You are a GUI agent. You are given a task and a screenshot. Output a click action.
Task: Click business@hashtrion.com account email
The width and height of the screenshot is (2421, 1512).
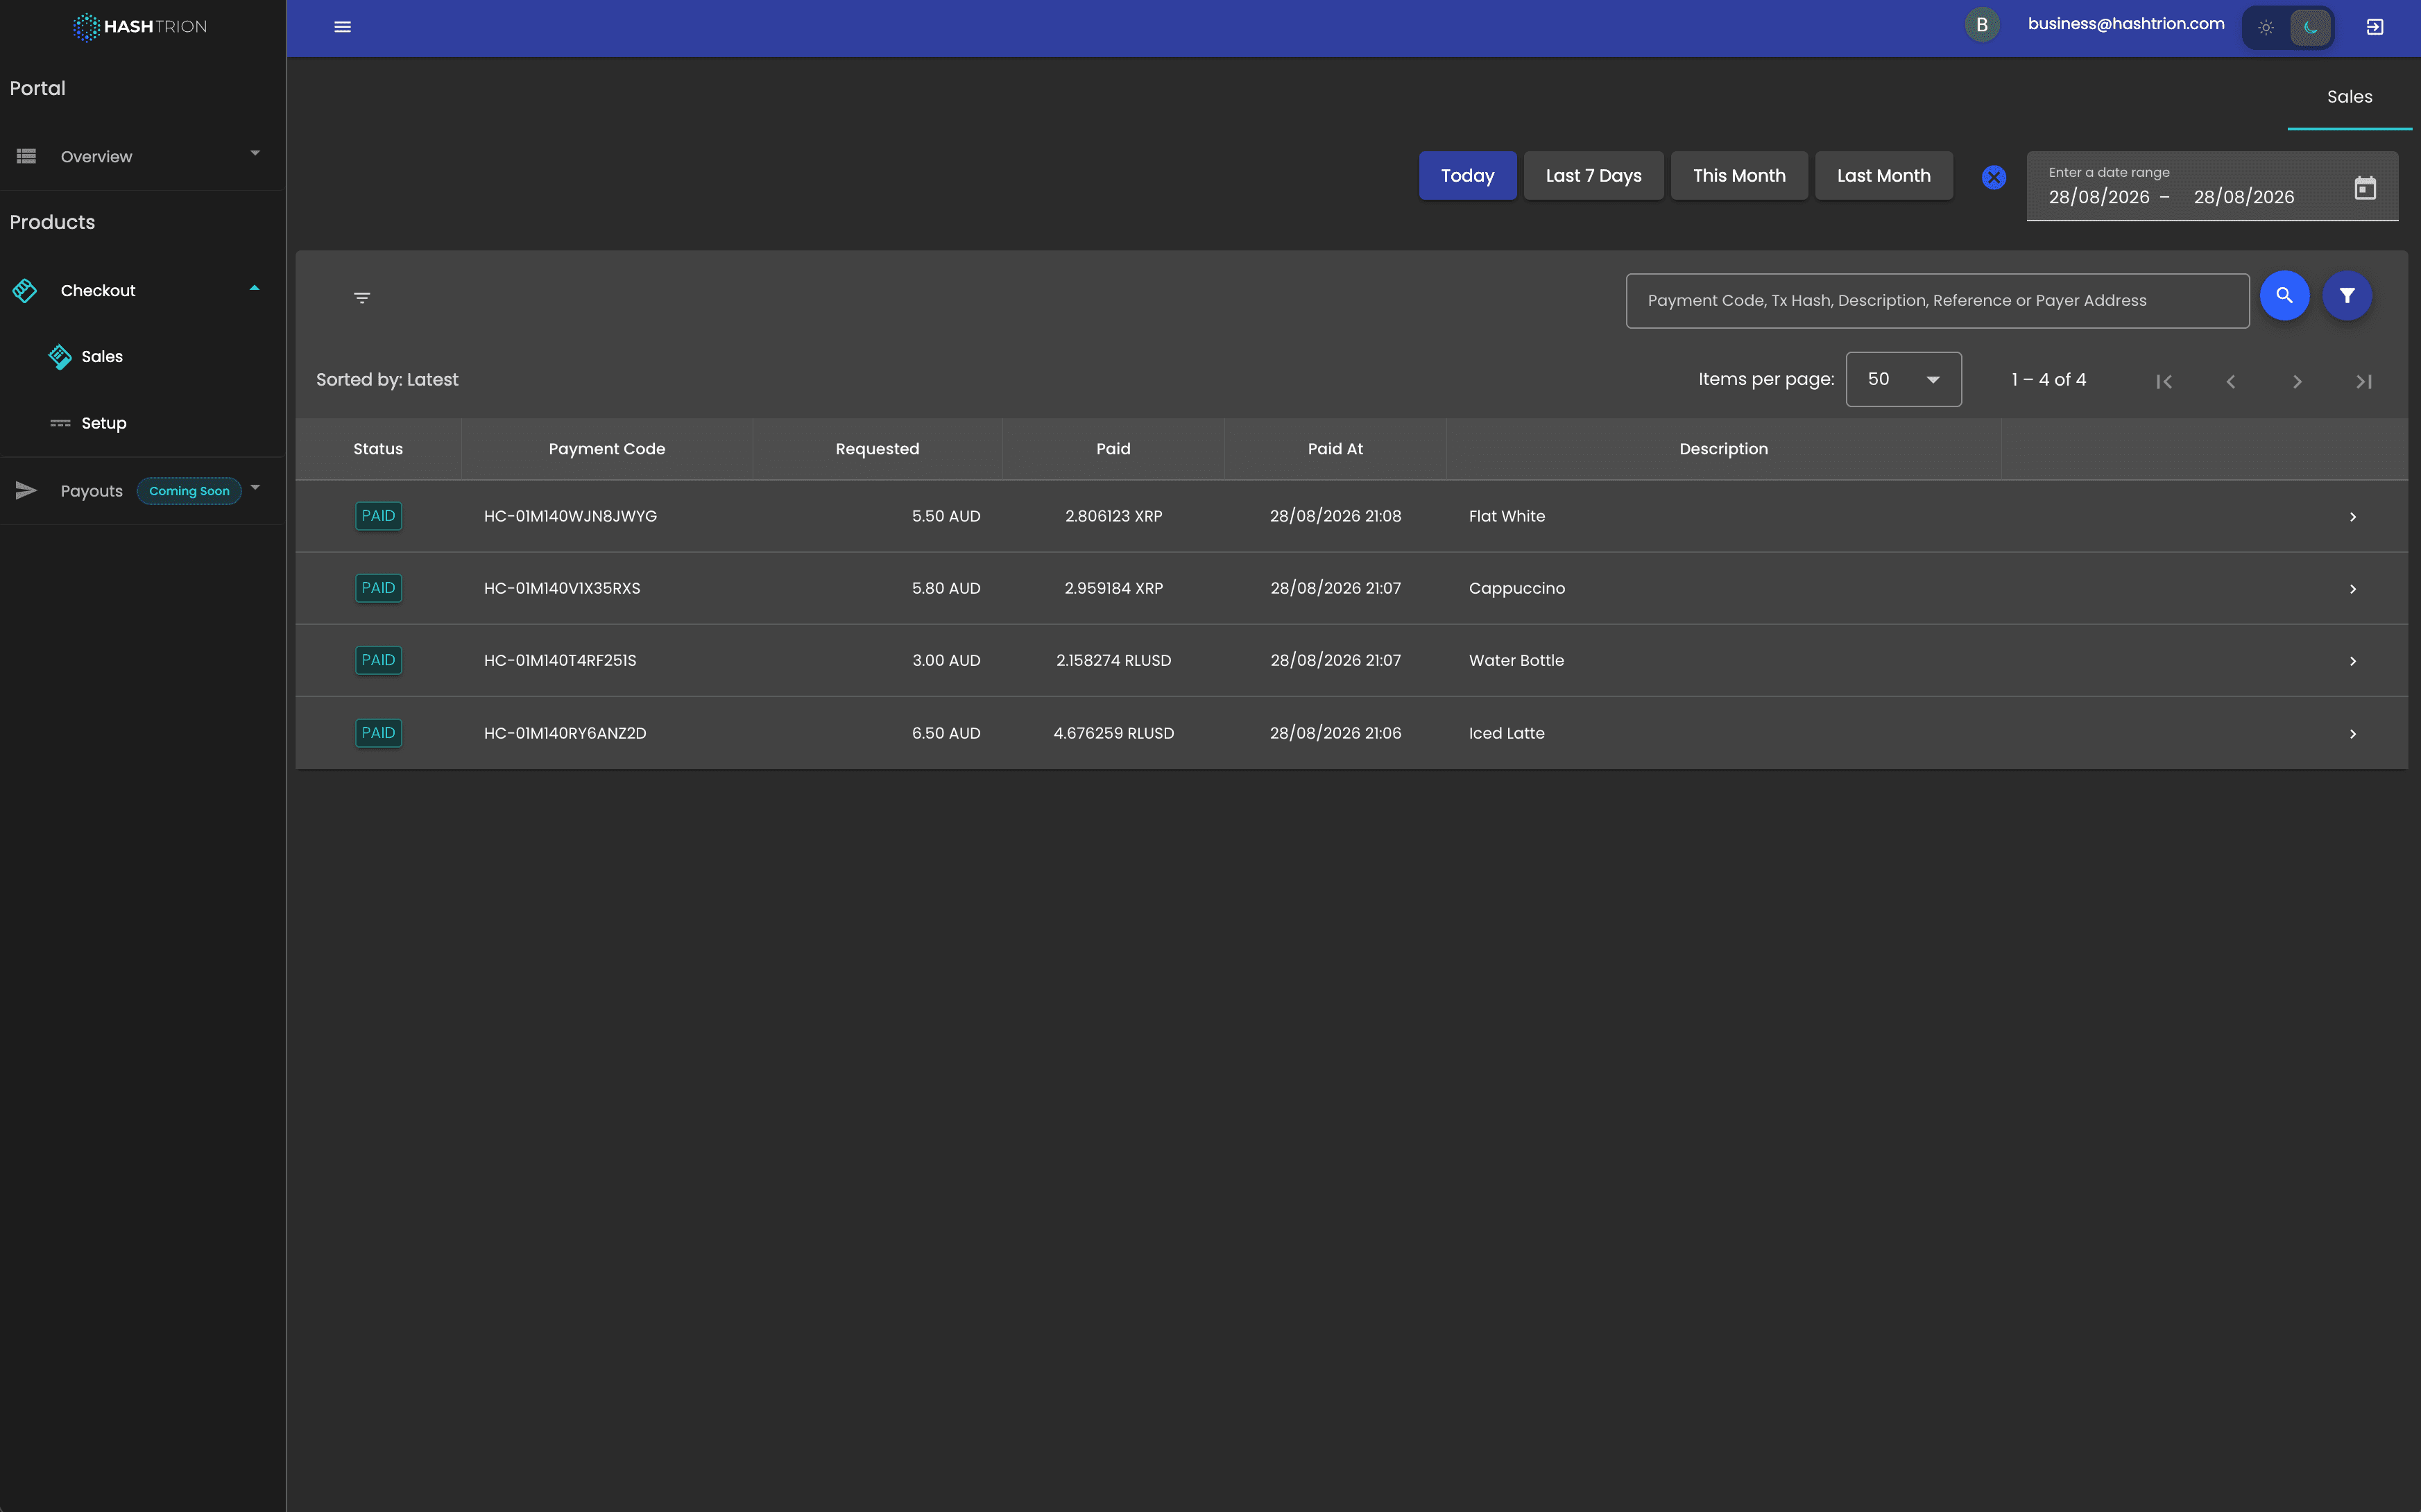(2126, 24)
